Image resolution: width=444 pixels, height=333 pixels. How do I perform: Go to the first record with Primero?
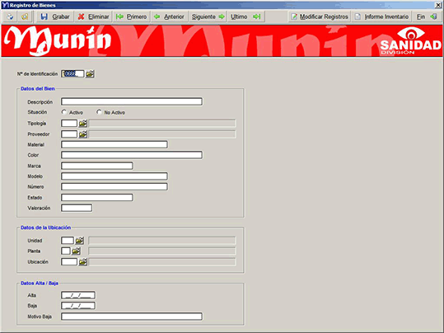(x=132, y=16)
